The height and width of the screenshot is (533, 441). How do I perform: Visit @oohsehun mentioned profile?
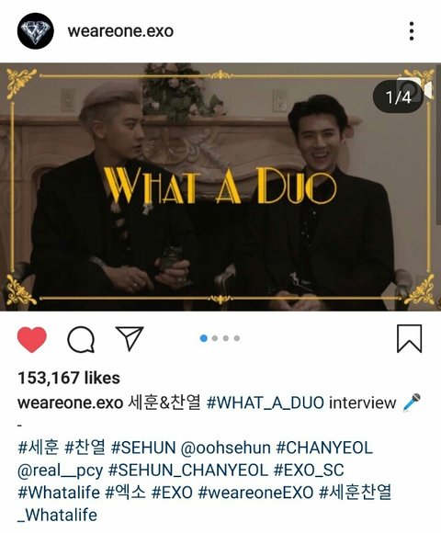click(x=226, y=448)
